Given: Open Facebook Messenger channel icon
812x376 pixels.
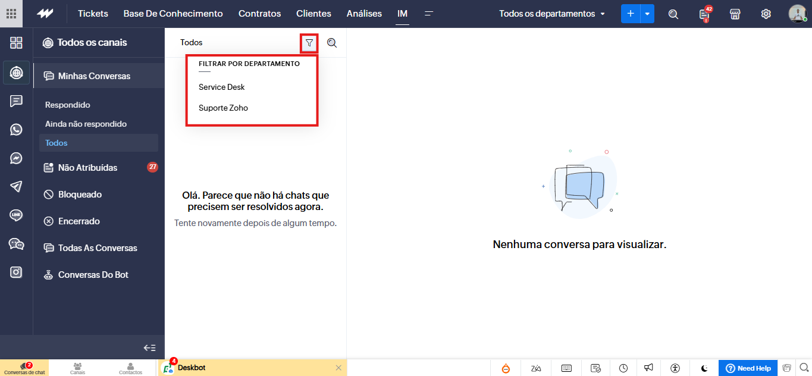Looking at the screenshot, I should coord(16,158).
